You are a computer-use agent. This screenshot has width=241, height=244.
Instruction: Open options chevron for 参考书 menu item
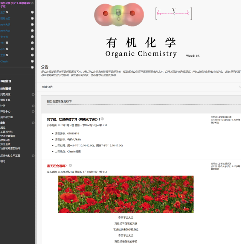[32, 37]
